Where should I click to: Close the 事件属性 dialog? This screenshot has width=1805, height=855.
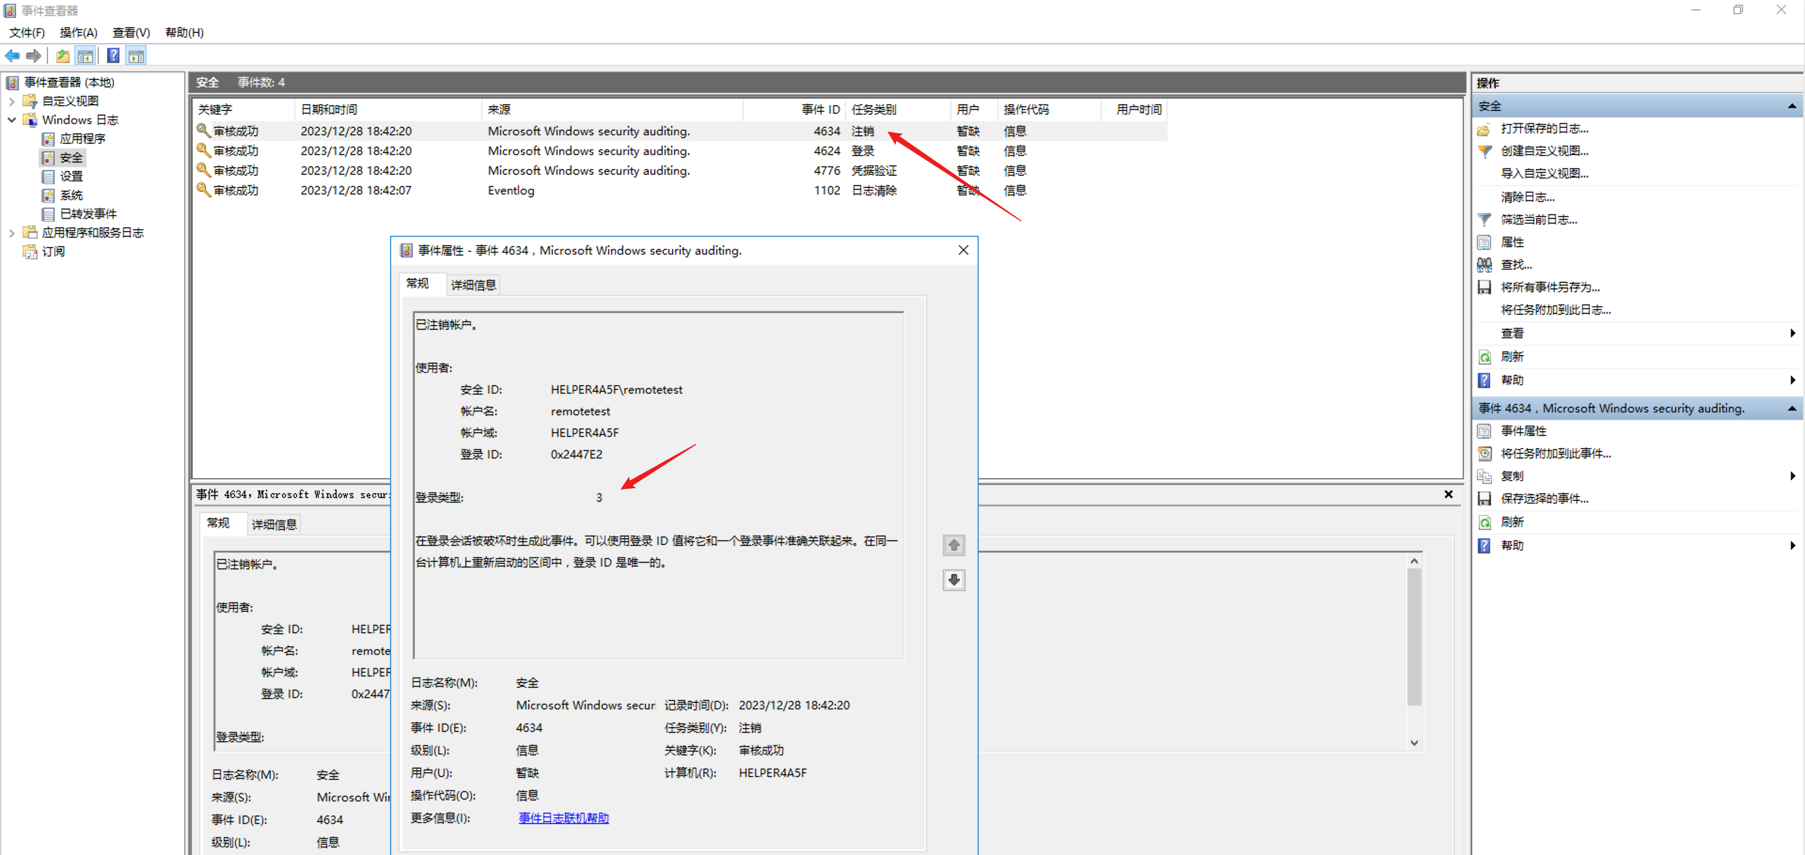(964, 251)
